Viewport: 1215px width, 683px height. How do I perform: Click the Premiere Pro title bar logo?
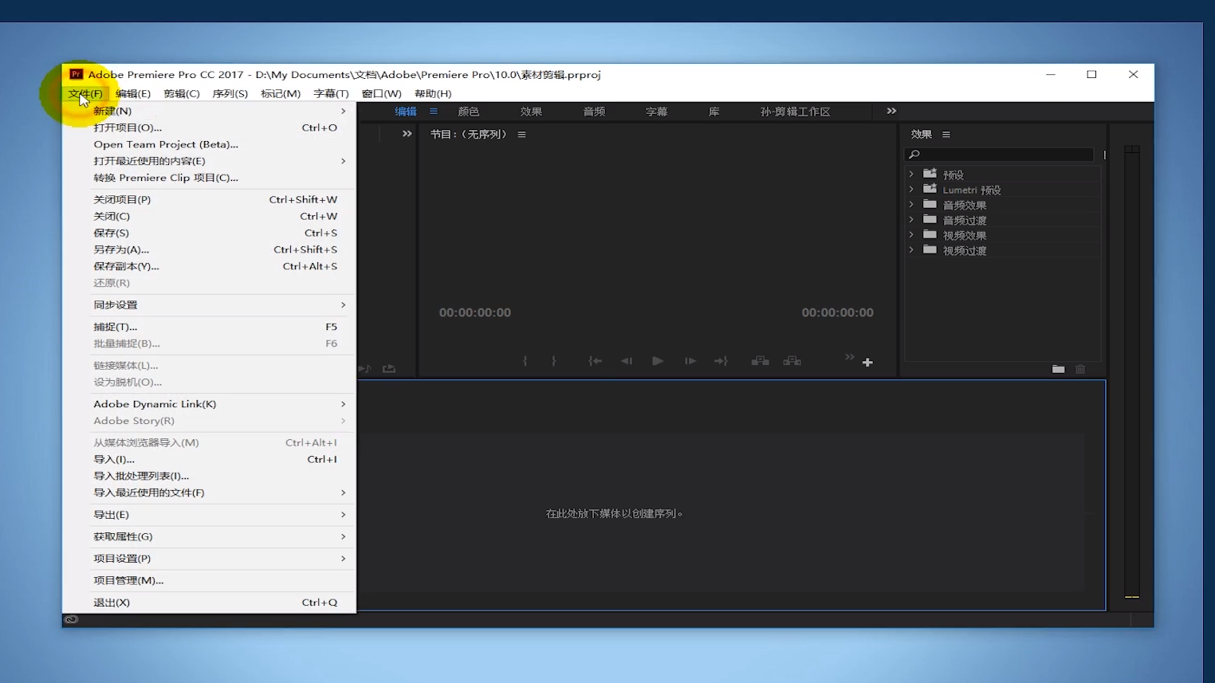76,74
